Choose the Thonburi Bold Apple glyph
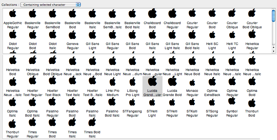Screen dimensions: 277x140 252,103
